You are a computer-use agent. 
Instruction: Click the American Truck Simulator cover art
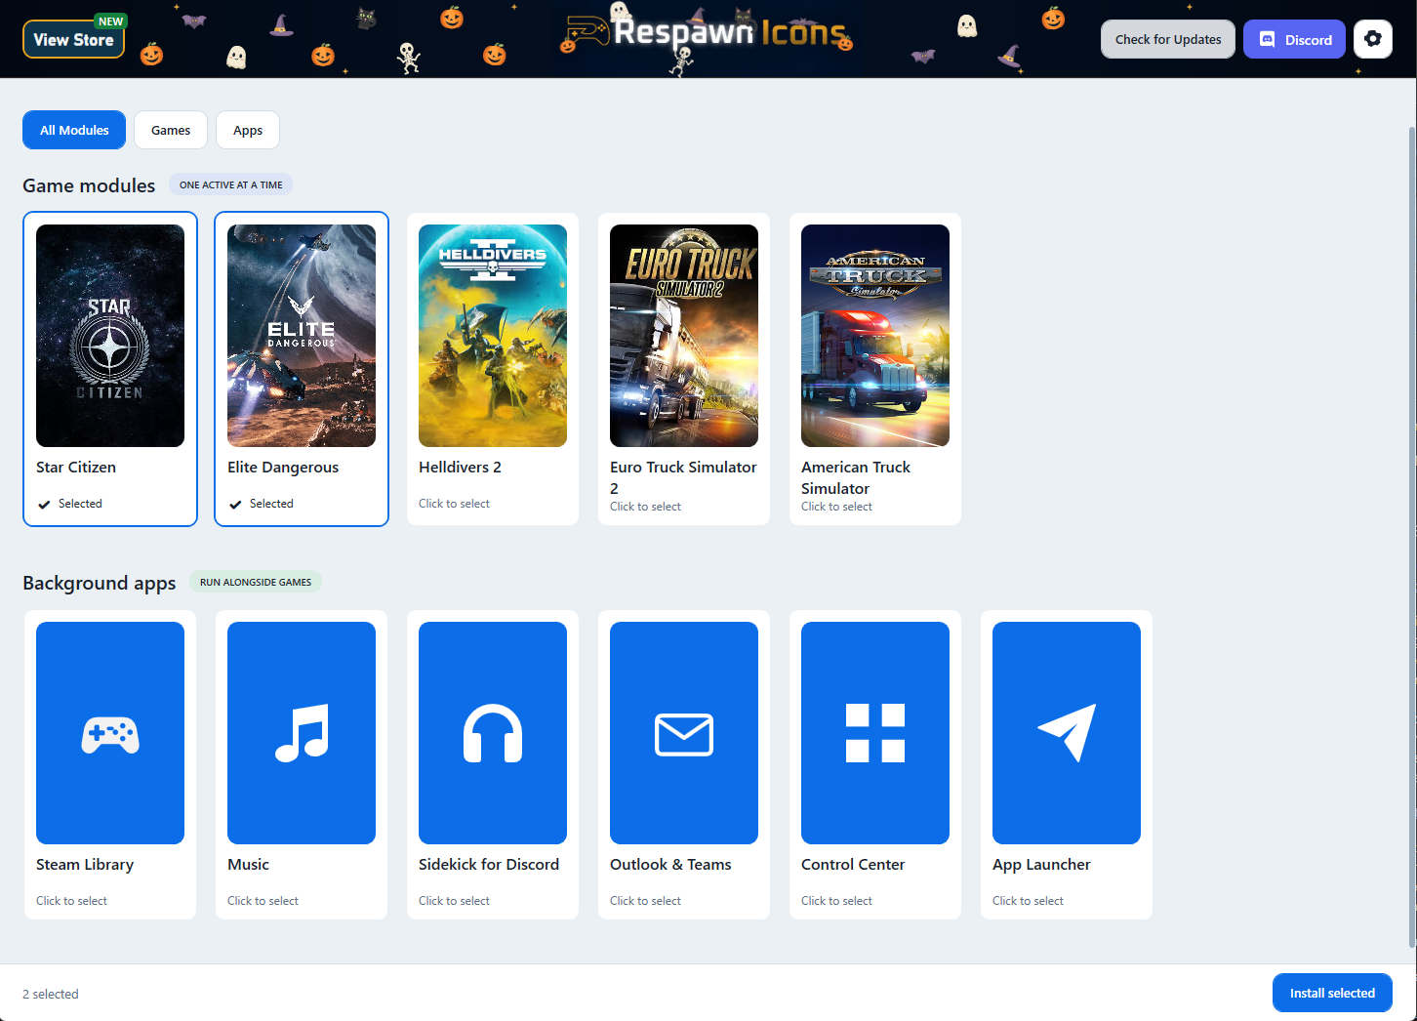click(875, 336)
